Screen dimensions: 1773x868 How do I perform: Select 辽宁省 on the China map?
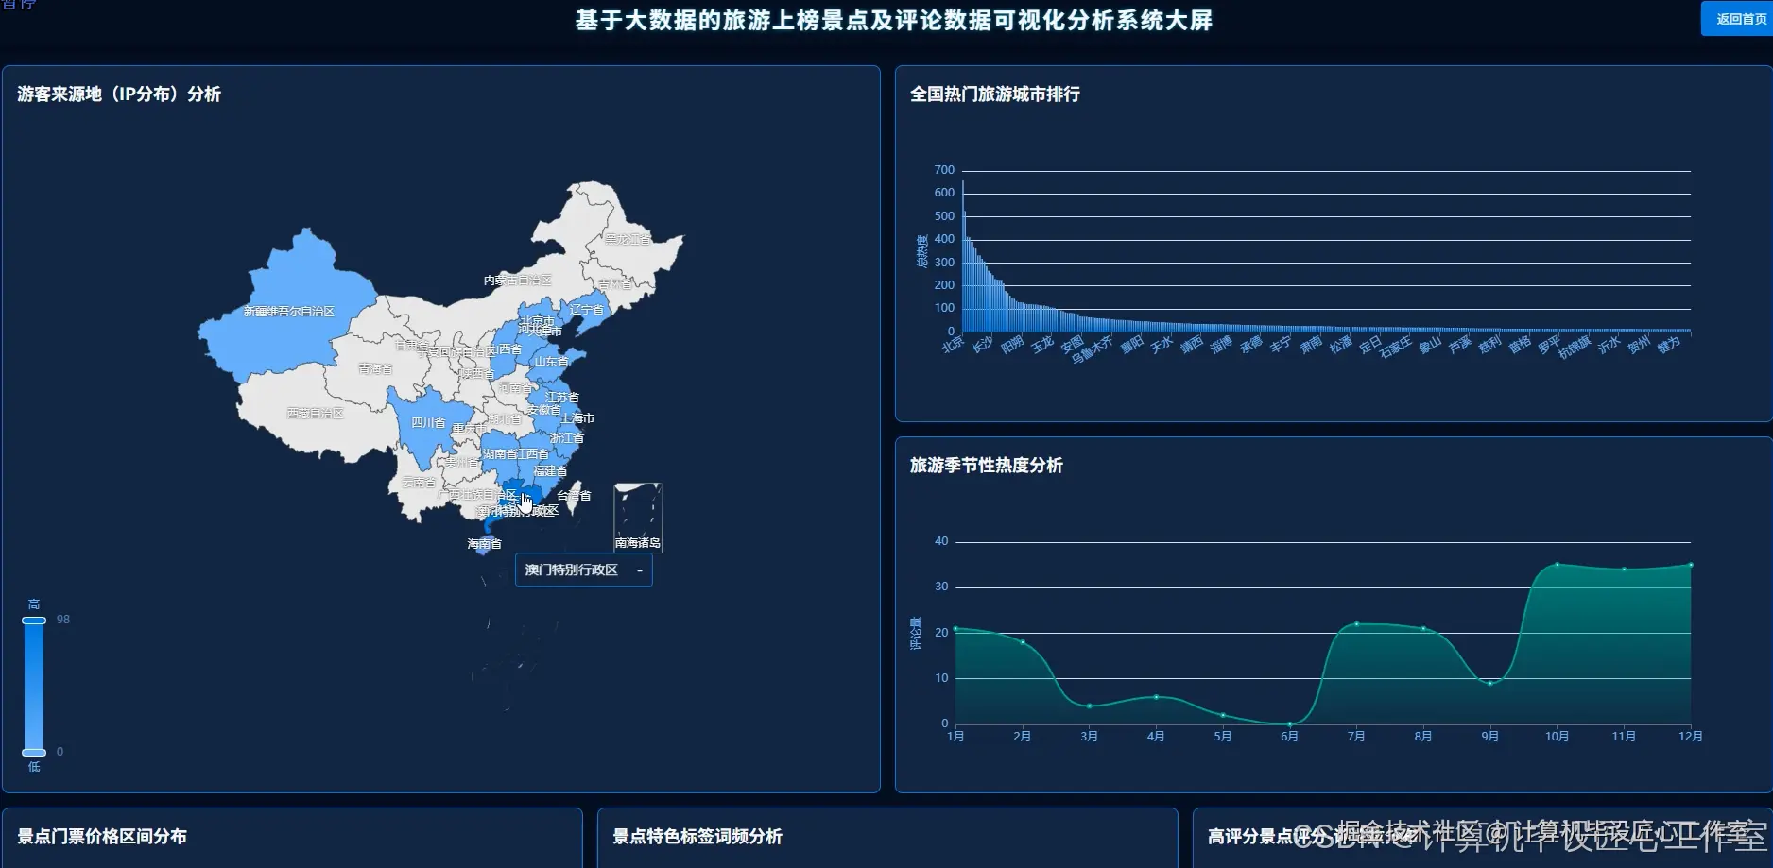coord(586,310)
